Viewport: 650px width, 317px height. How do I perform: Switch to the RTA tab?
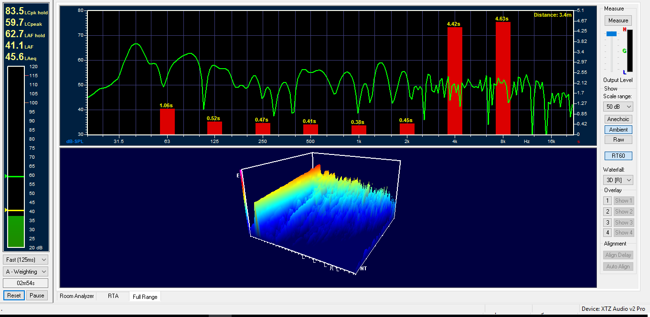(x=113, y=296)
